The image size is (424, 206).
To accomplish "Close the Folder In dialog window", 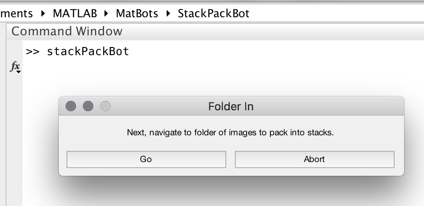I will pos(71,106).
